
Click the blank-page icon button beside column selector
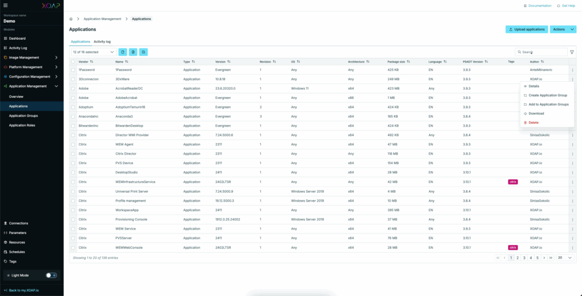tap(123, 52)
